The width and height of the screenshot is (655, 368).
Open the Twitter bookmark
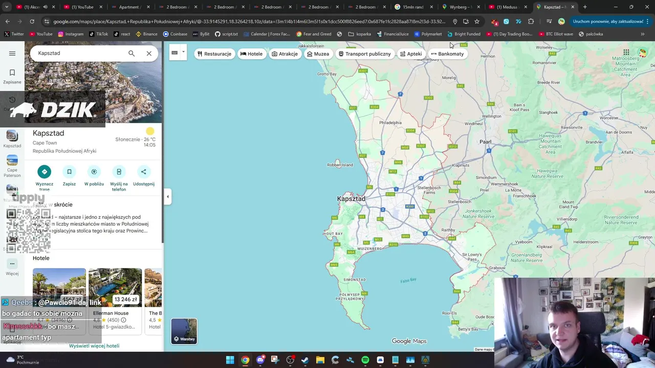click(14, 34)
